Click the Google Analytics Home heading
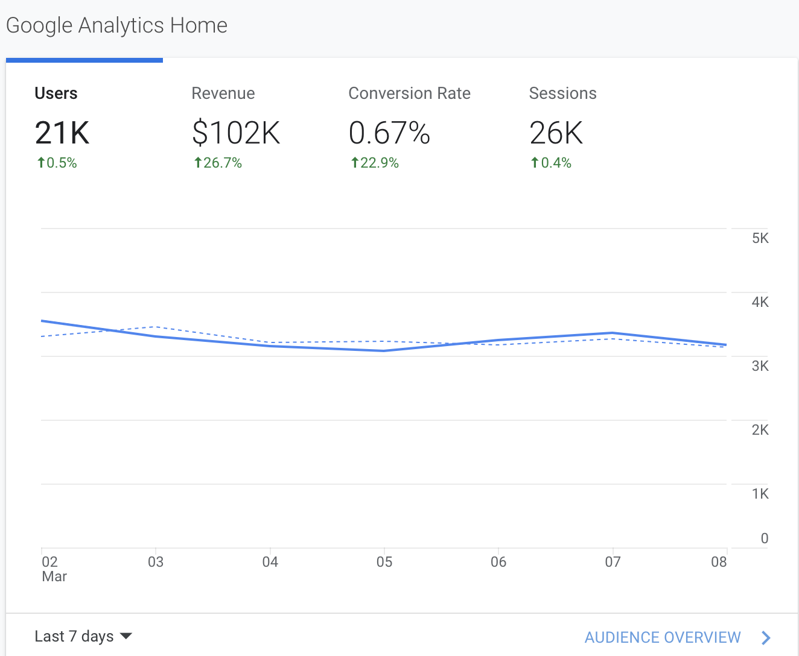 coord(116,25)
